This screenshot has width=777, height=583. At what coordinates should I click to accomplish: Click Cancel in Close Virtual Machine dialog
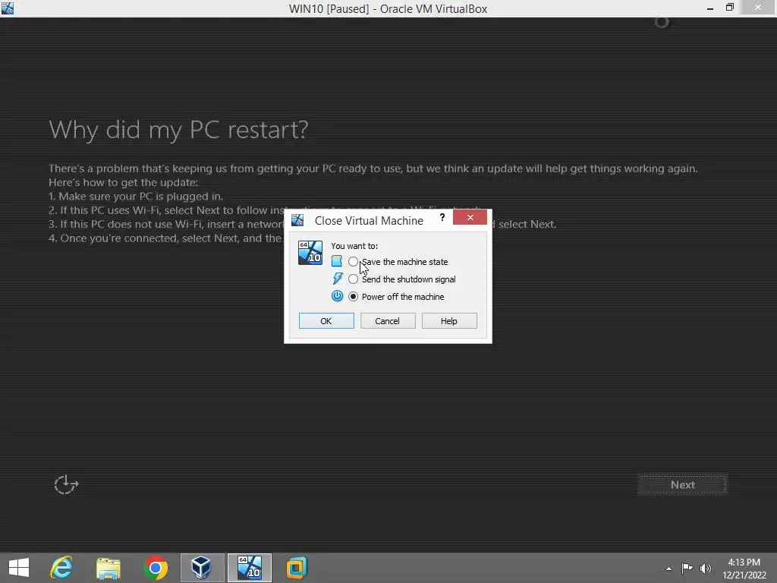[x=388, y=321]
